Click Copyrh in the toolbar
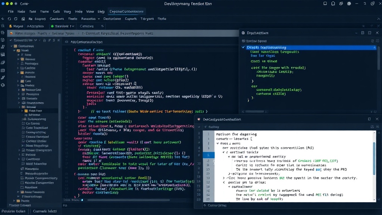 (x=131, y=19)
